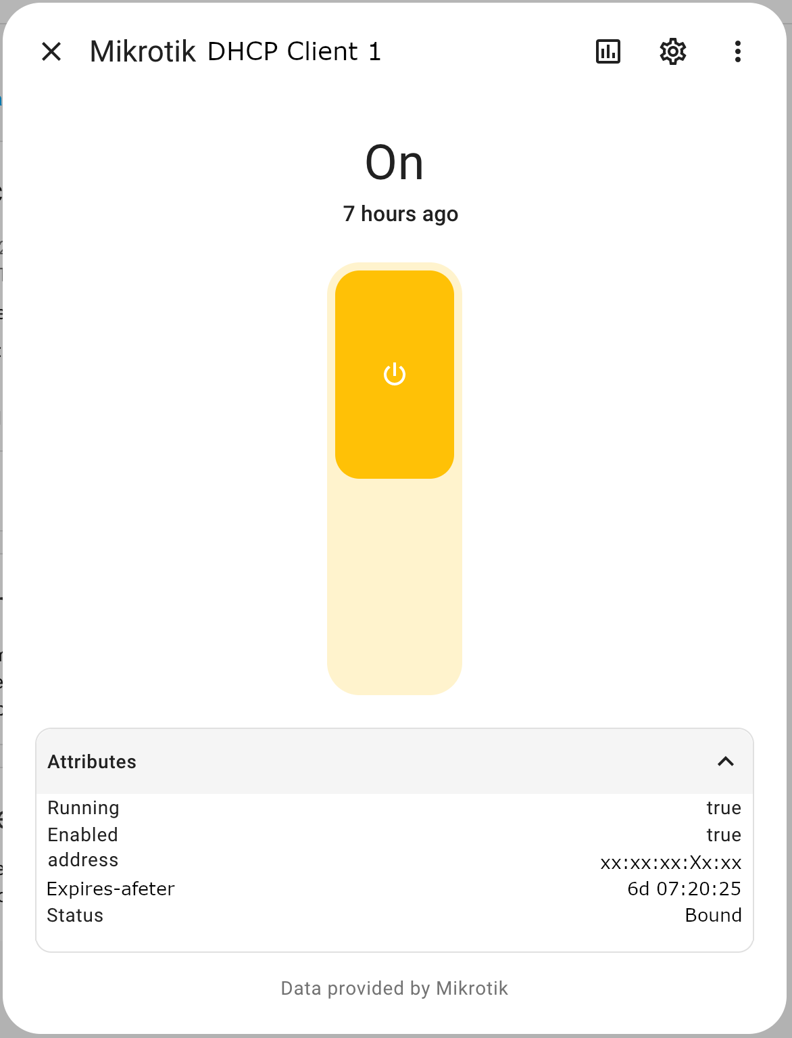Open more options via kebab icon
Screen dimensions: 792x1038
pos(737,51)
